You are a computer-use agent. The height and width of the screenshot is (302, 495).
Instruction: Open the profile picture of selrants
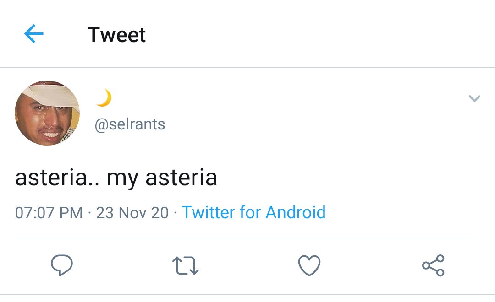click(47, 113)
